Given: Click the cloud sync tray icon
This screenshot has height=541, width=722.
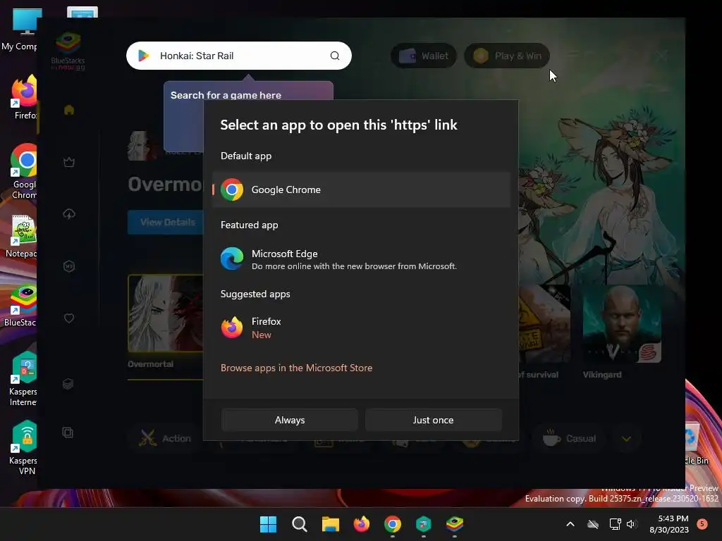Looking at the screenshot, I should point(593,524).
